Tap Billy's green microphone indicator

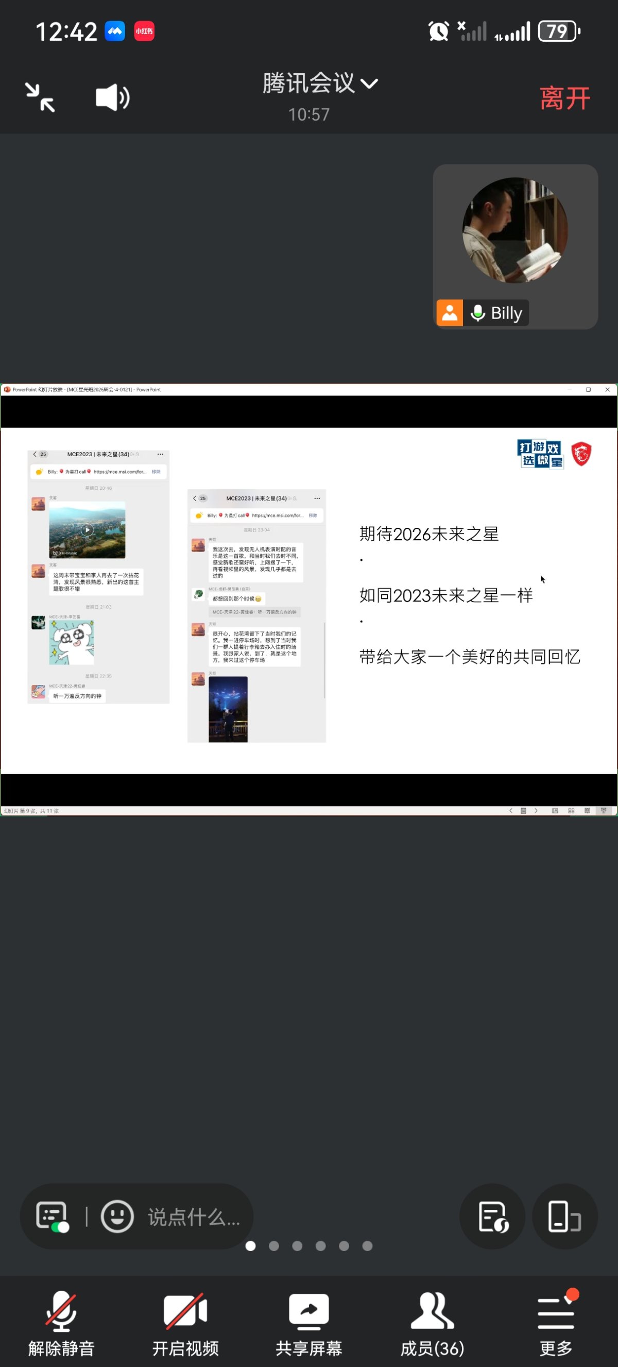477,312
